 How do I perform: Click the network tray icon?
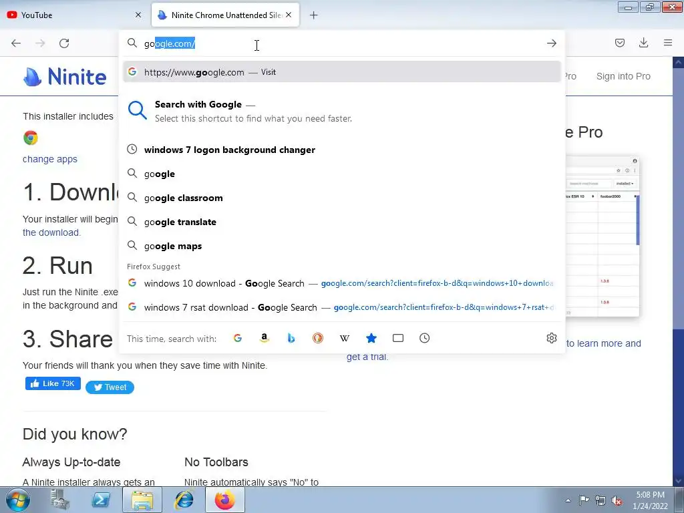tap(601, 500)
